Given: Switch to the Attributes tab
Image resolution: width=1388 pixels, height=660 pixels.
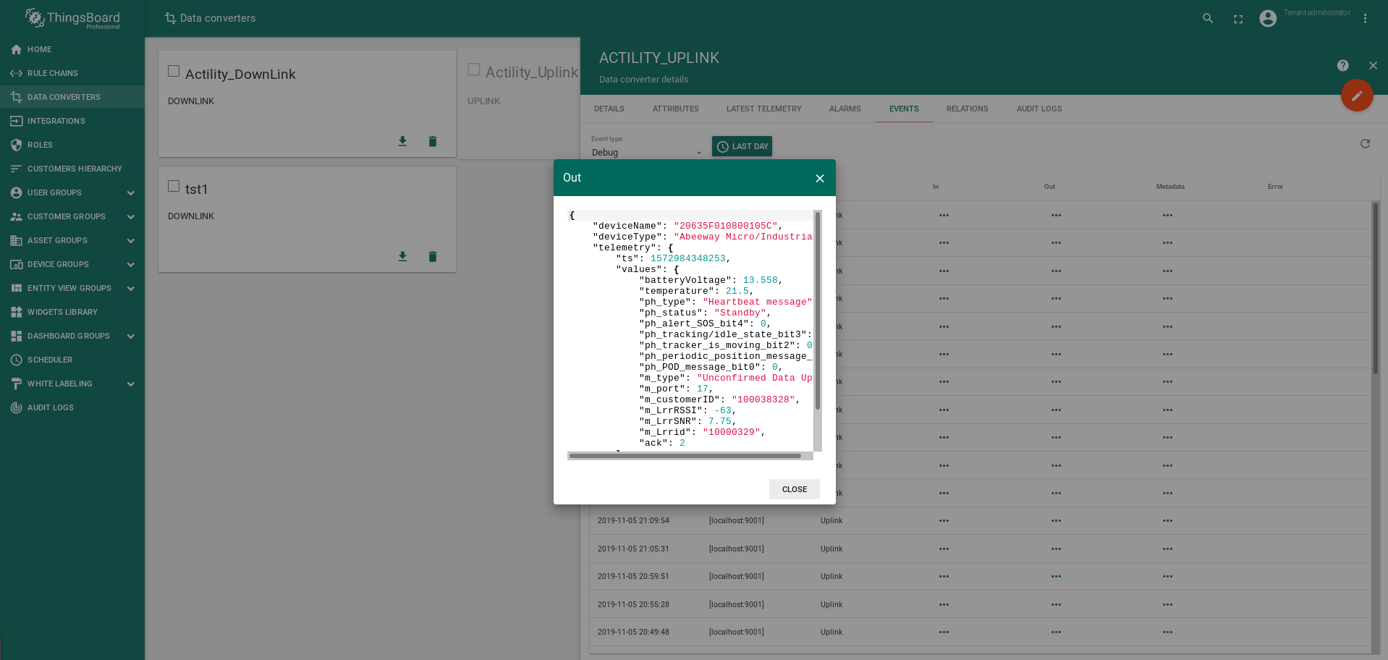Looking at the screenshot, I should pyautogui.click(x=676, y=109).
